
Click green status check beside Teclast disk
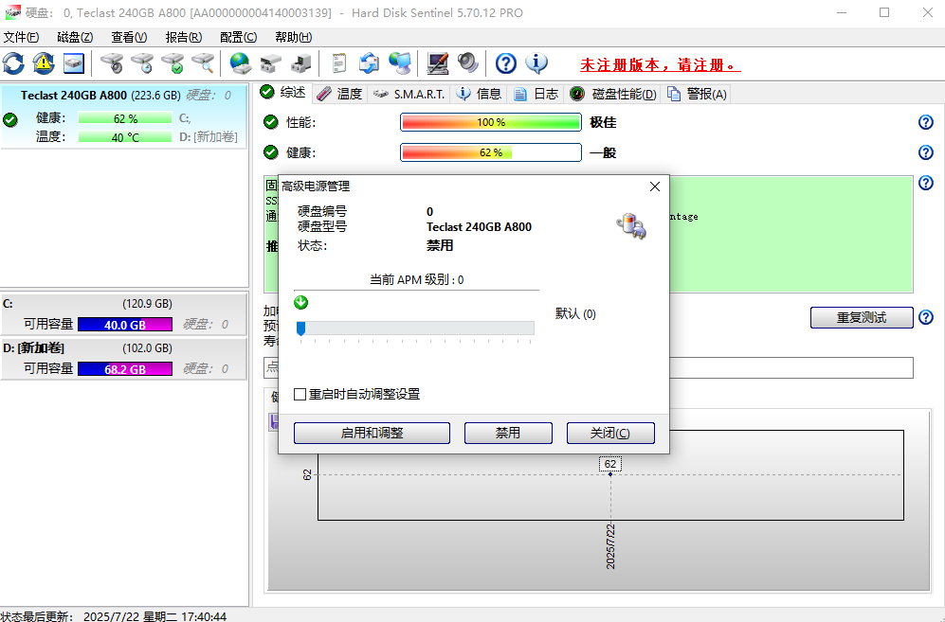(10, 120)
